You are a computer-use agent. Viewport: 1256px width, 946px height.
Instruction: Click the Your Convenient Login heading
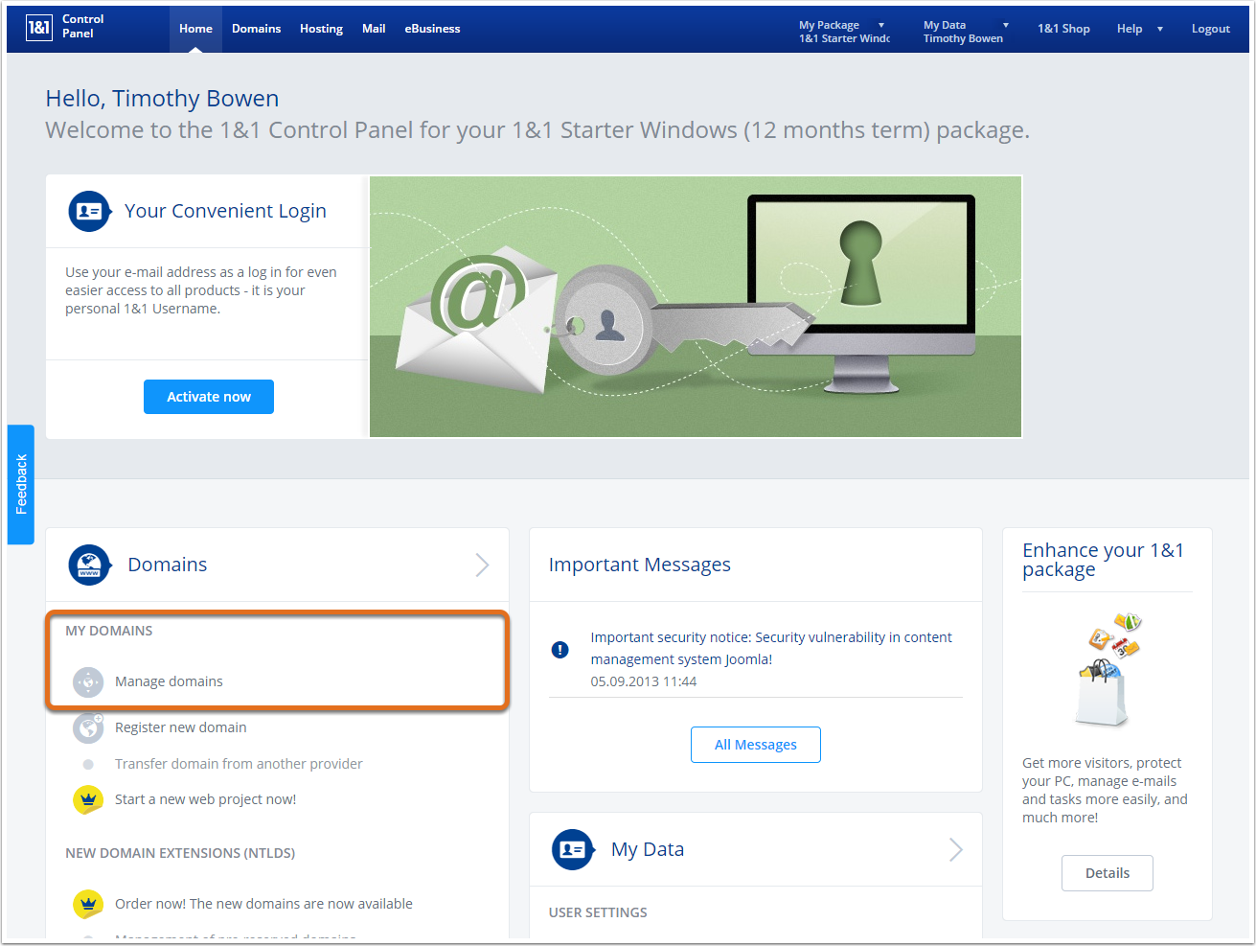coord(225,211)
